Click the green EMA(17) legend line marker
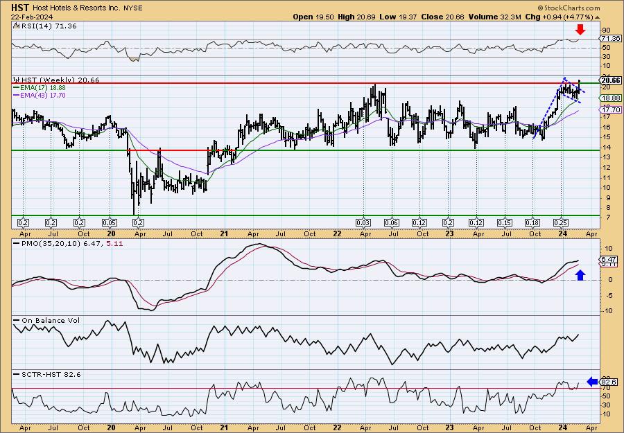Image resolution: width=624 pixels, height=433 pixels. 16,88
